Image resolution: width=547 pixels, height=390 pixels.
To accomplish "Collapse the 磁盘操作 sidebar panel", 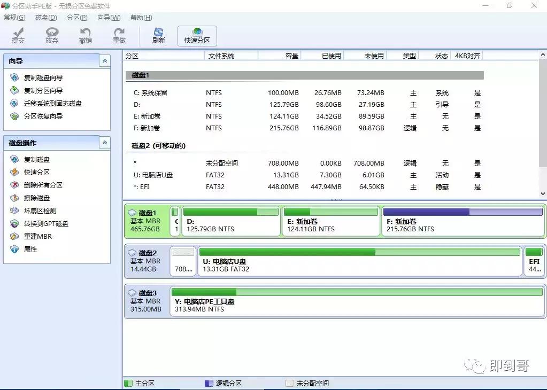I will pyautogui.click(x=104, y=143).
